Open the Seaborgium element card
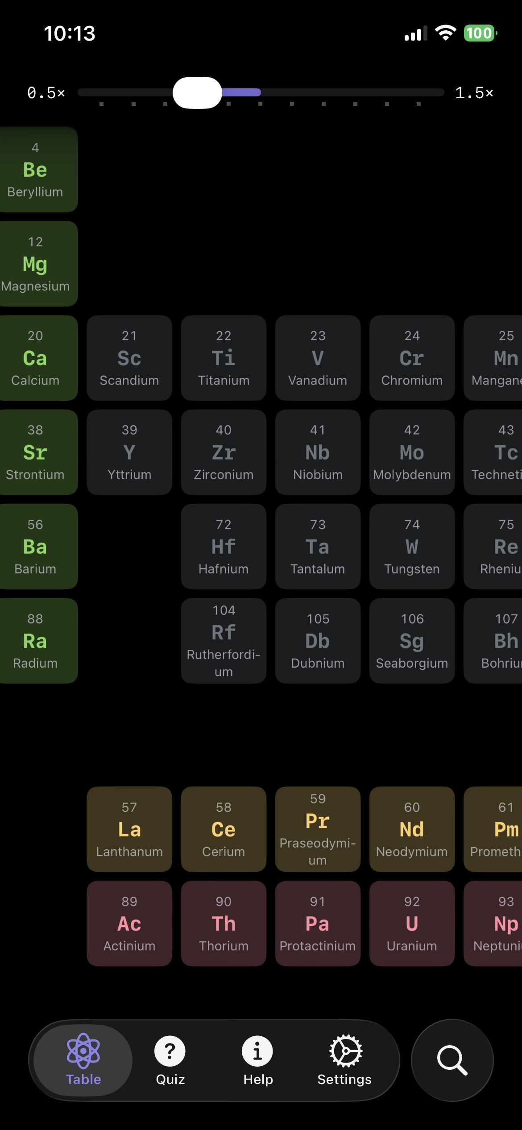The height and width of the screenshot is (1130, 522). (x=412, y=640)
